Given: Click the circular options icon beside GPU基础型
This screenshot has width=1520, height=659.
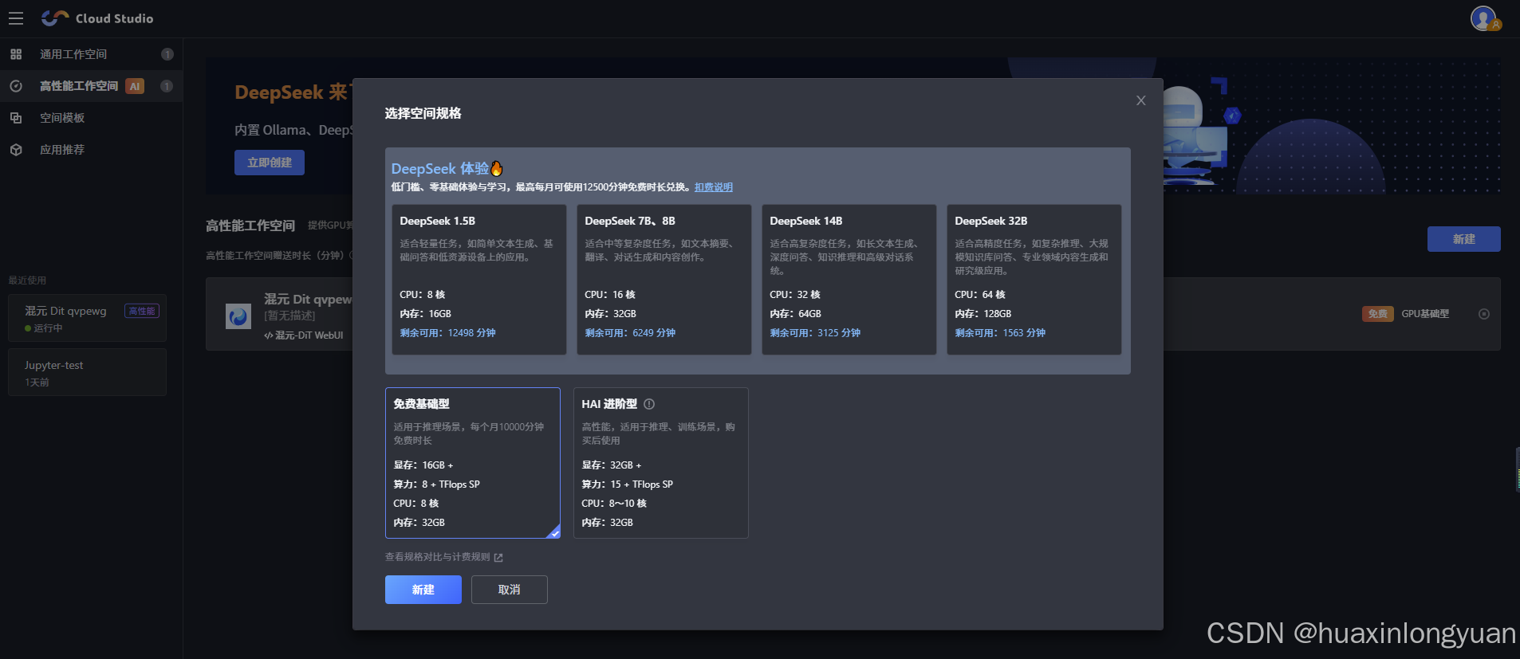Looking at the screenshot, I should click(1484, 314).
